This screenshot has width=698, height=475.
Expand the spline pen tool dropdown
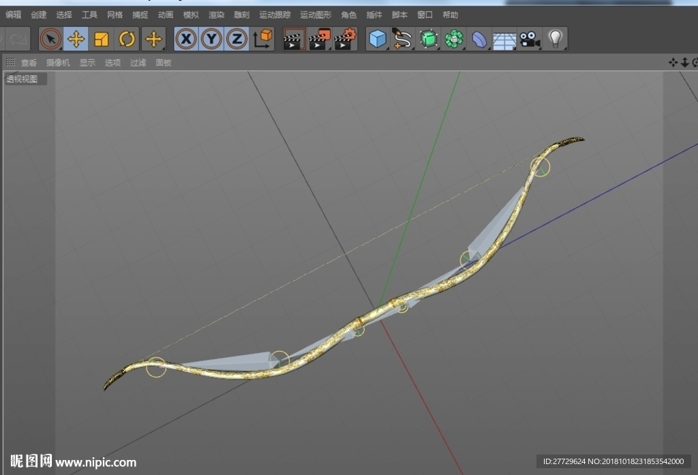pyautogui.click(x=403, y=39)
